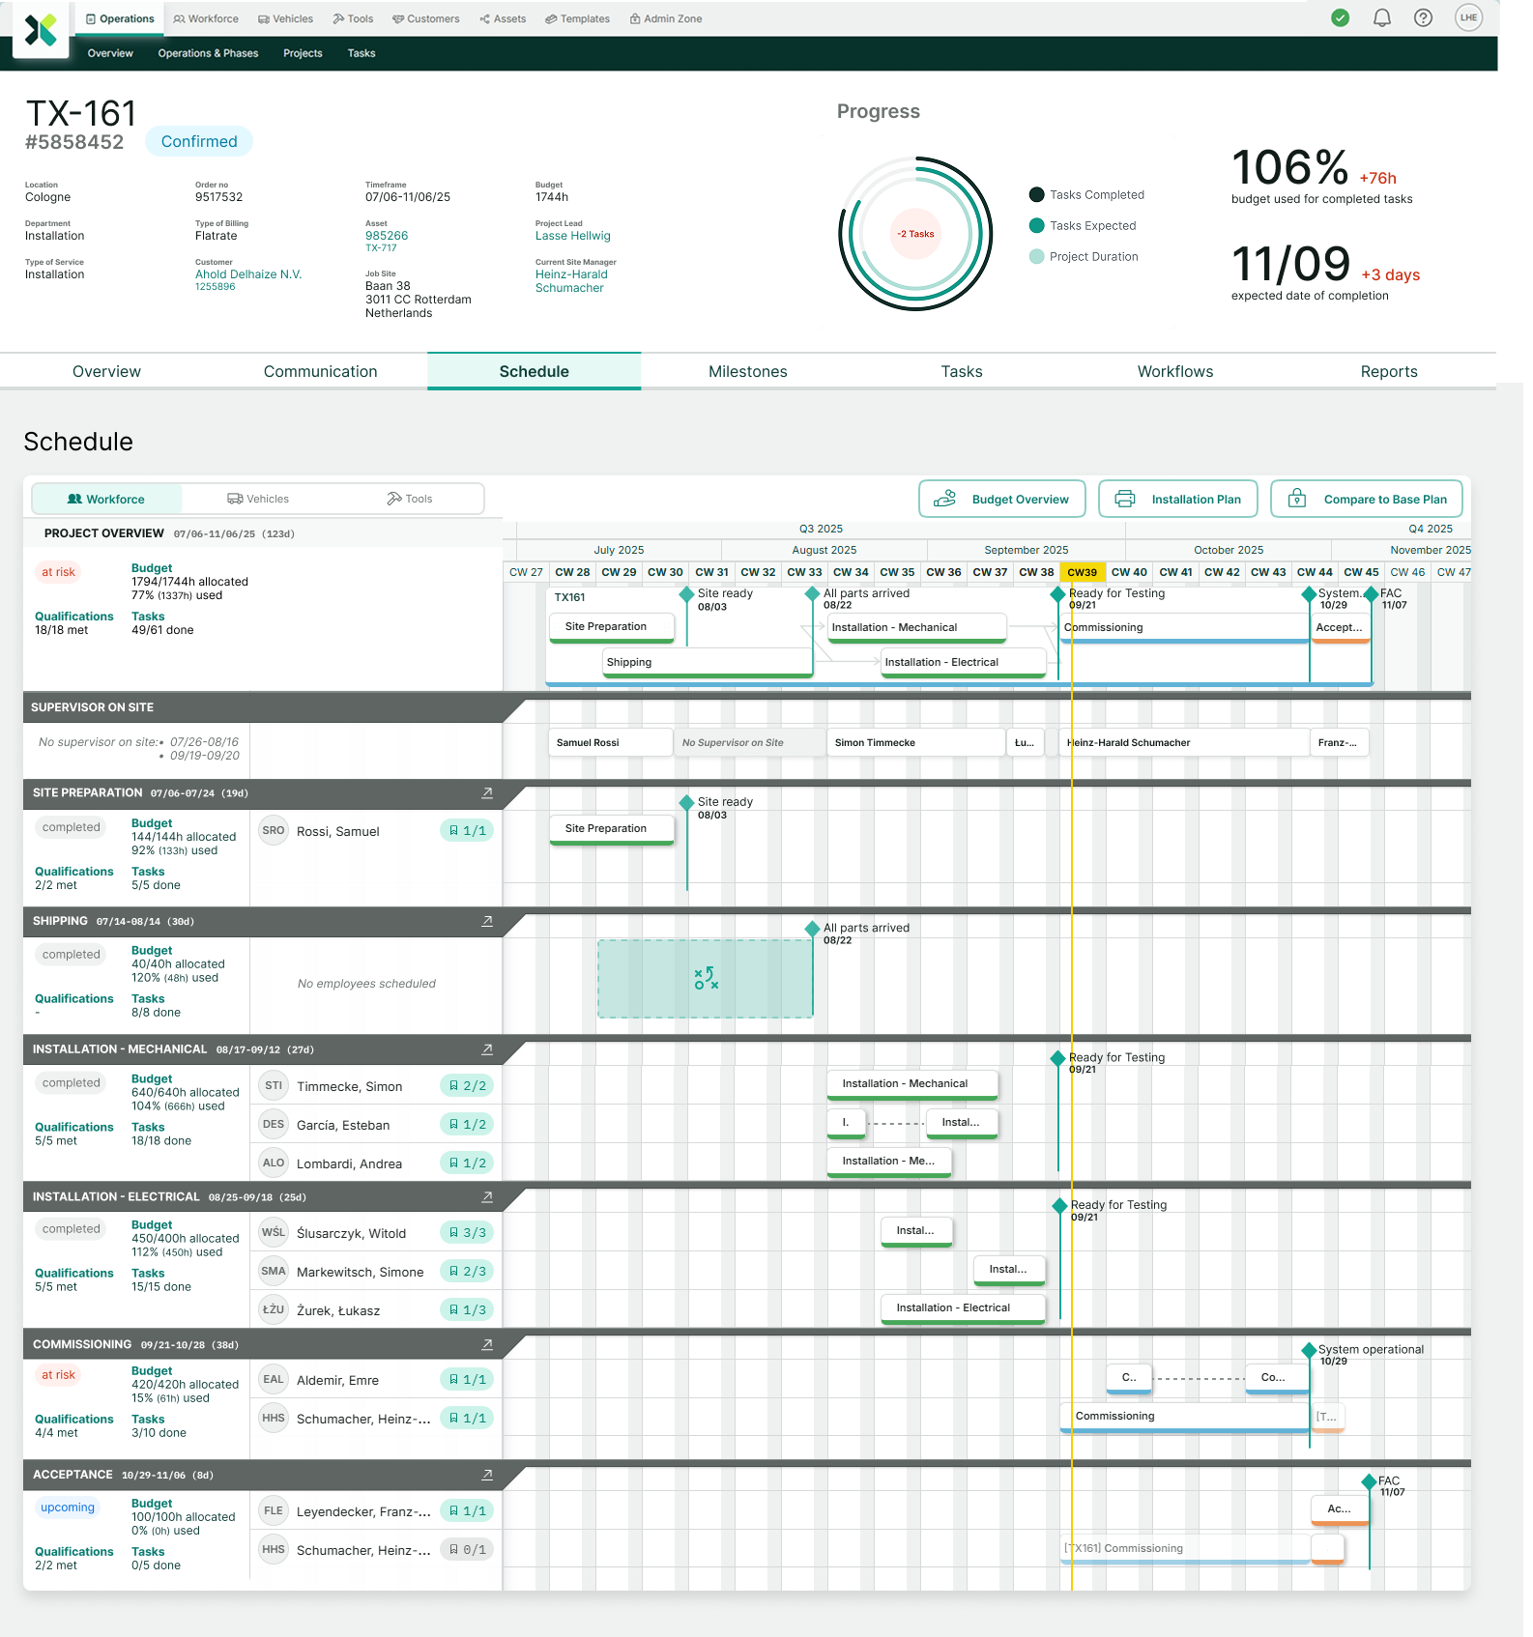Click the help question mark icon

coord(1423,18)
